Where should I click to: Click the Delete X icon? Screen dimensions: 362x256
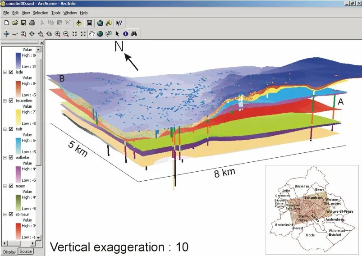pos(68,23)
